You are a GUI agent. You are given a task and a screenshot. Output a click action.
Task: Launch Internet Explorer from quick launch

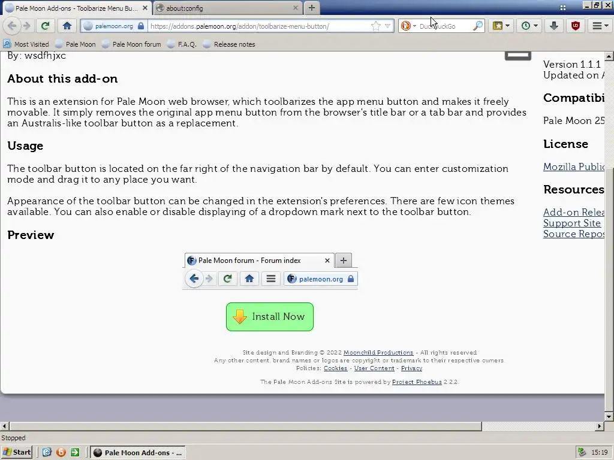click(x=47, y=453)
